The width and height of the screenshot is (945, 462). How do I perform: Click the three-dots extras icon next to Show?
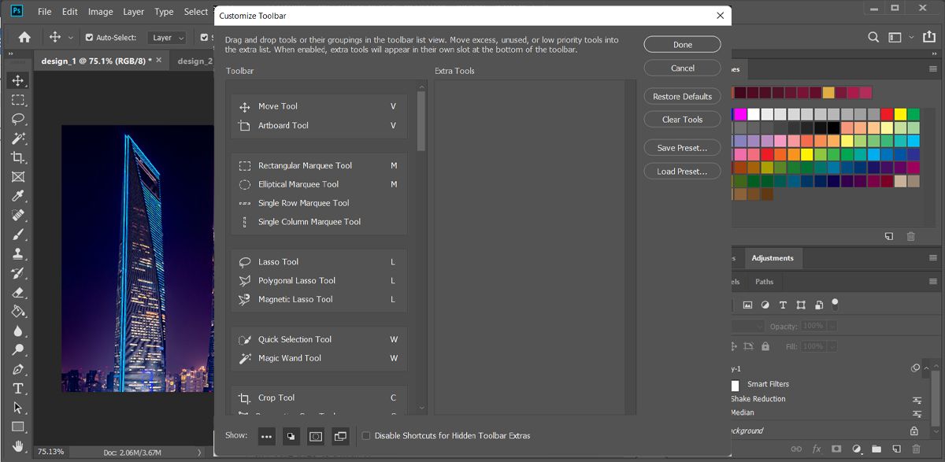[x=267, y=435]
